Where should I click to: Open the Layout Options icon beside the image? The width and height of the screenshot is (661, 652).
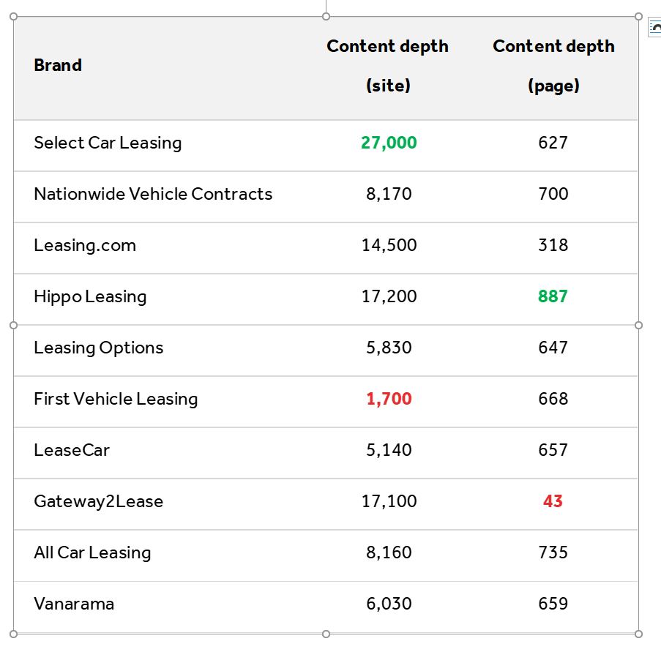tap(654, 28)
